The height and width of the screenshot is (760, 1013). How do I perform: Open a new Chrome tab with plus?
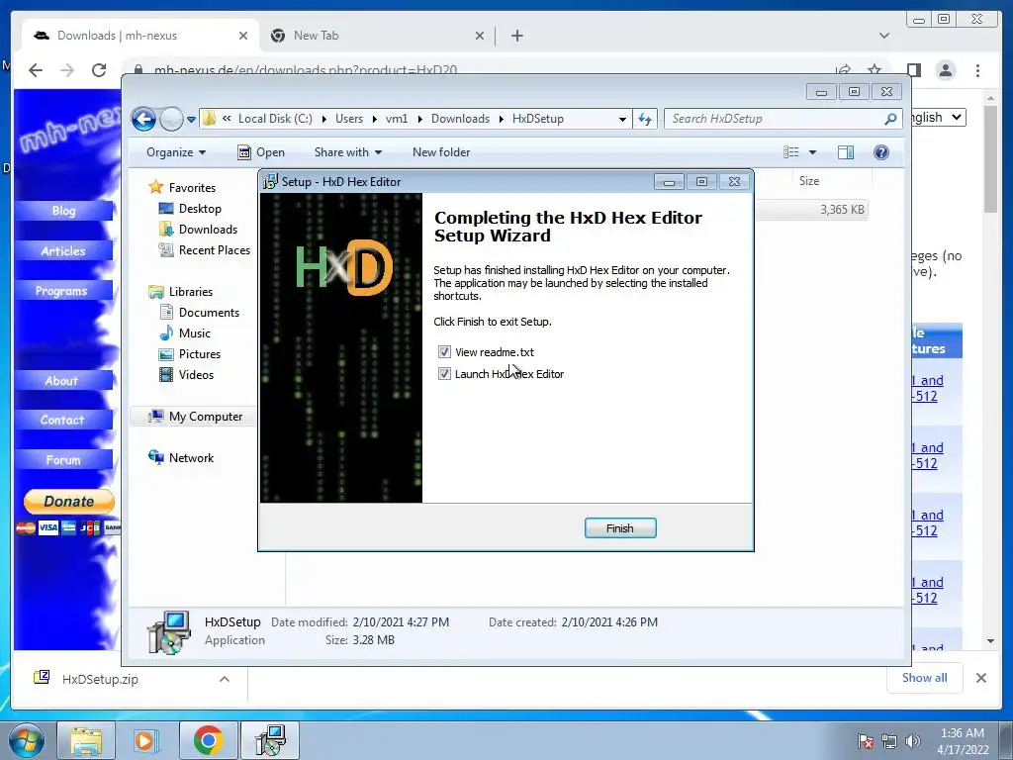click(516, 36)
